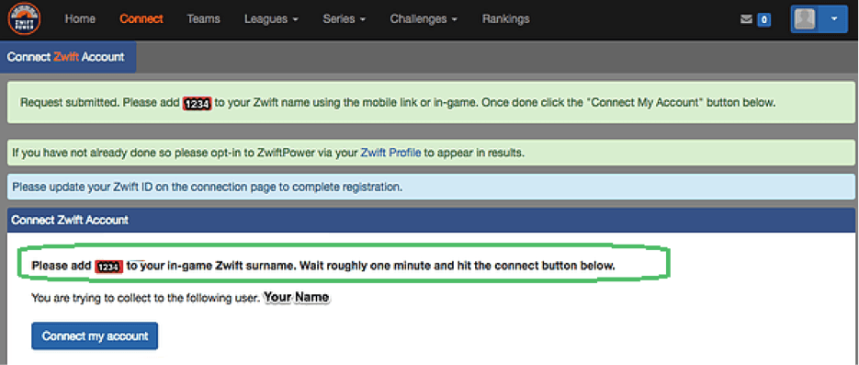Expand the Series dropdown menu
The width and height of the screenshot is (859, 365).
click(x=344, y=18)
